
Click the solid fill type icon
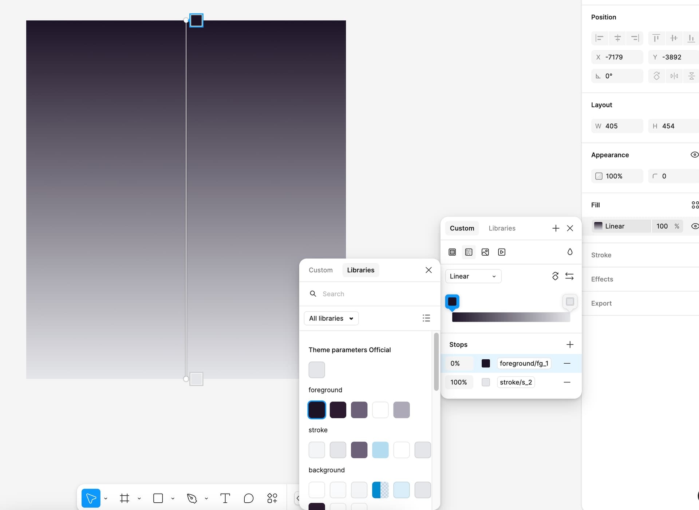[451, 252]
